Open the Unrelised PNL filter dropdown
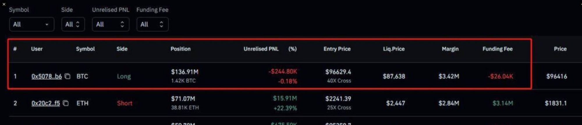The image size is (582, 125). (111, 24)
